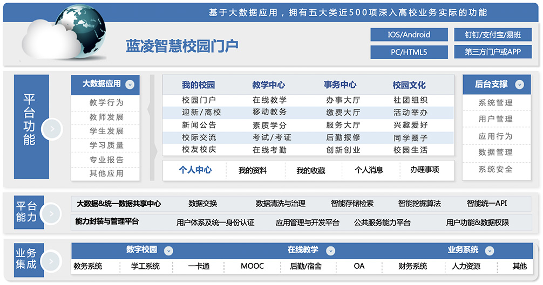Click 专业报告 in 大数据应用 list
543x285 pixels.
click(106, 160)
